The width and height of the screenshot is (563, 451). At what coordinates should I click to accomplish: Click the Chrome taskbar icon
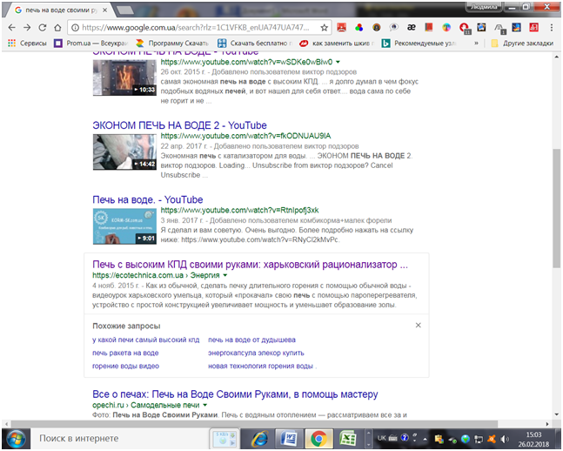(318, 439)
